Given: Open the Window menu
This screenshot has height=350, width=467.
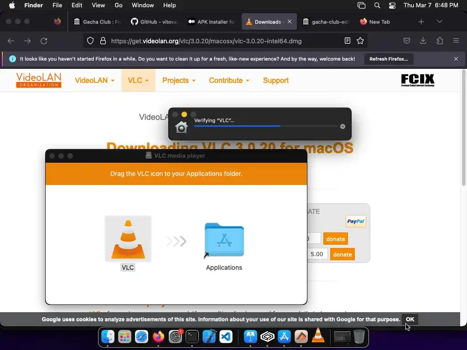Looking at the screenshot, I should 143,5.
